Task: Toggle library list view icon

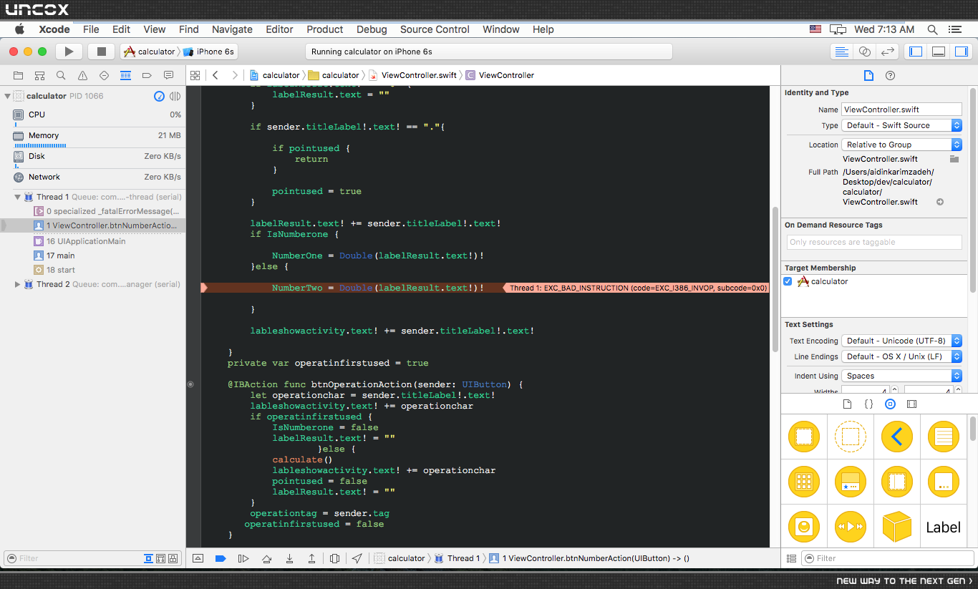Action: (x=791, y=558)
